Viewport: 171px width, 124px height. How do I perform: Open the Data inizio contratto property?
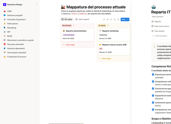(x=161, y=26)
